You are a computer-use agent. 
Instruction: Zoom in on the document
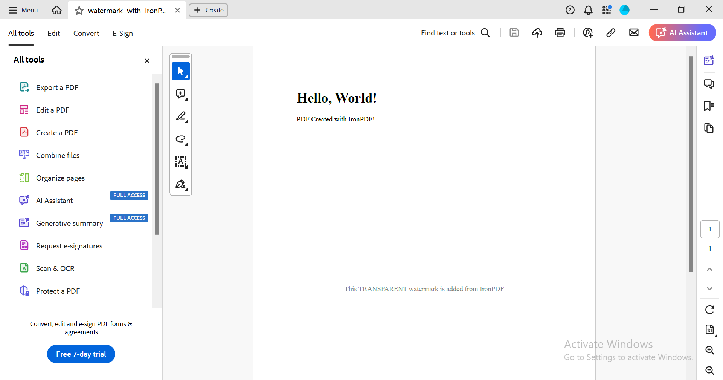click(710, 350)
